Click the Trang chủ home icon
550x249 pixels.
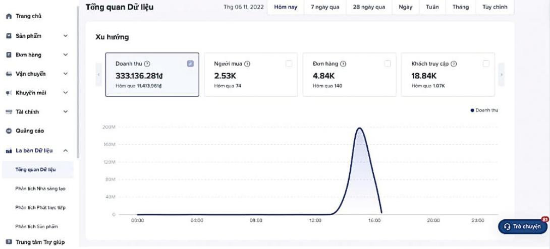(x=9, y=16)
